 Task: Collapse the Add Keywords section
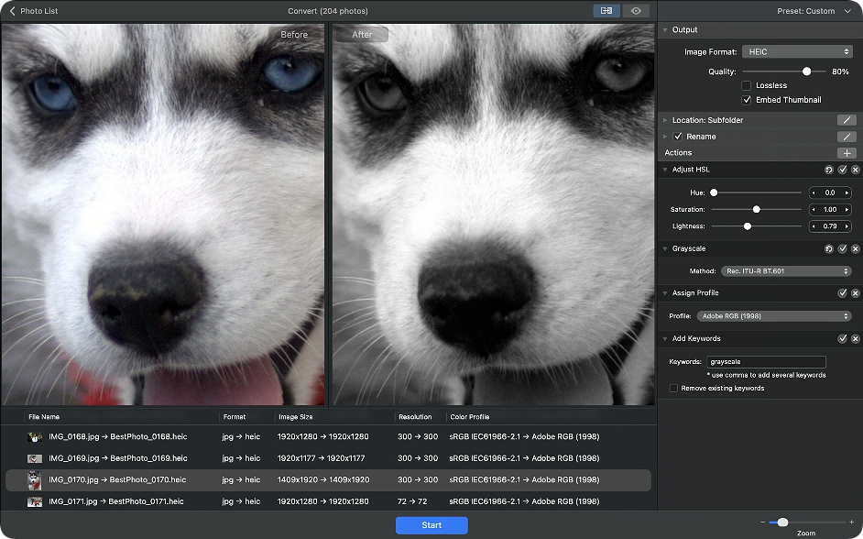coord(665,338)
